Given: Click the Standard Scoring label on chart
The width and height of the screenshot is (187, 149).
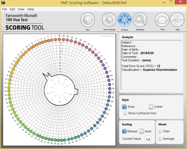Looking at the screenshot, I should pyautogui.click(x=107, y=36).
